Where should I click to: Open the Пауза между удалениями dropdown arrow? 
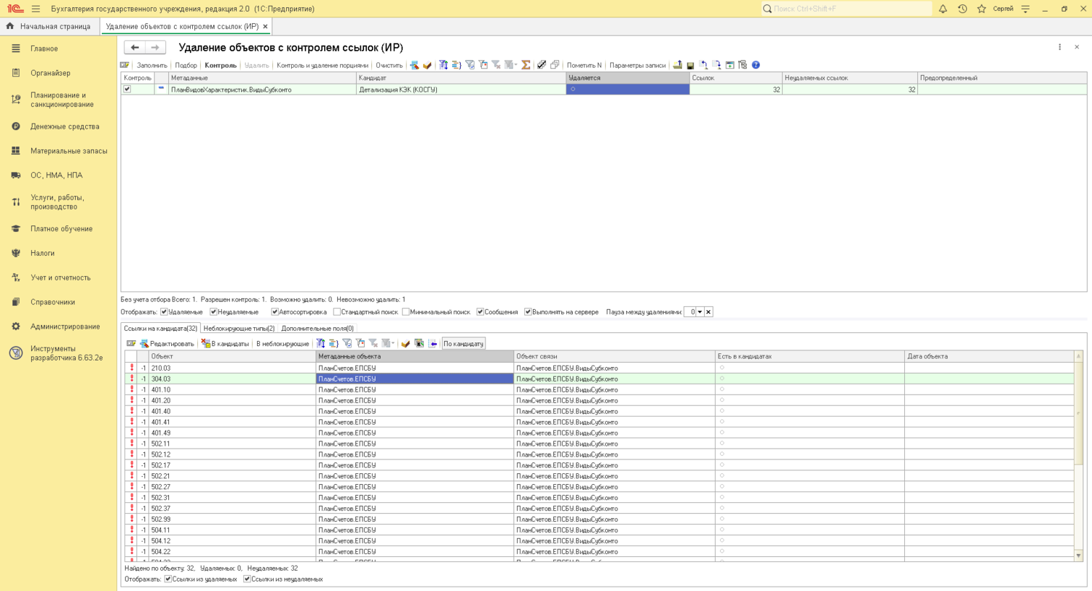(700, 312)
